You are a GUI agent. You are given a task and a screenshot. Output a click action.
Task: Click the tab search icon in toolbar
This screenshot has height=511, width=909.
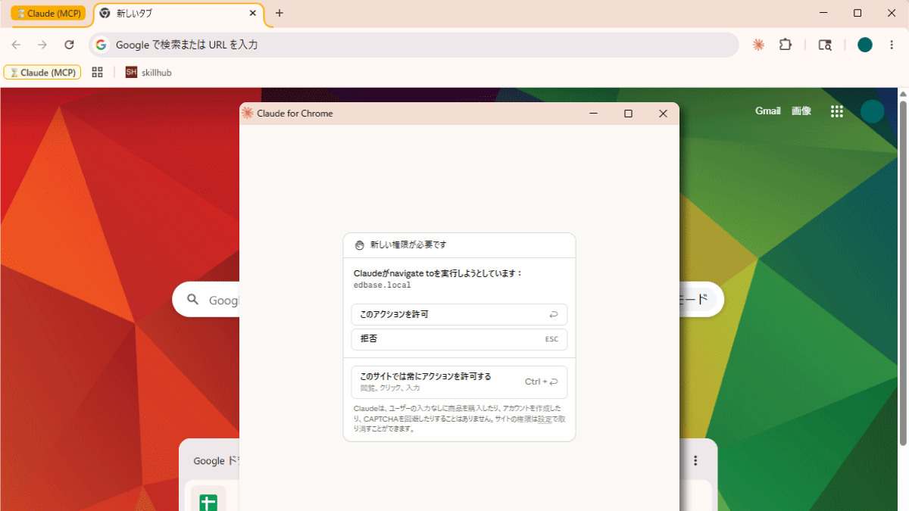tap(825, 45)
